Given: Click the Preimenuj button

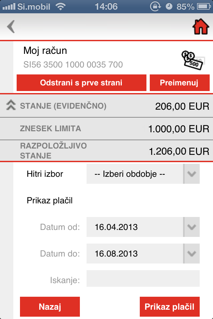Looking at the screenshot, I should point(180,83).
